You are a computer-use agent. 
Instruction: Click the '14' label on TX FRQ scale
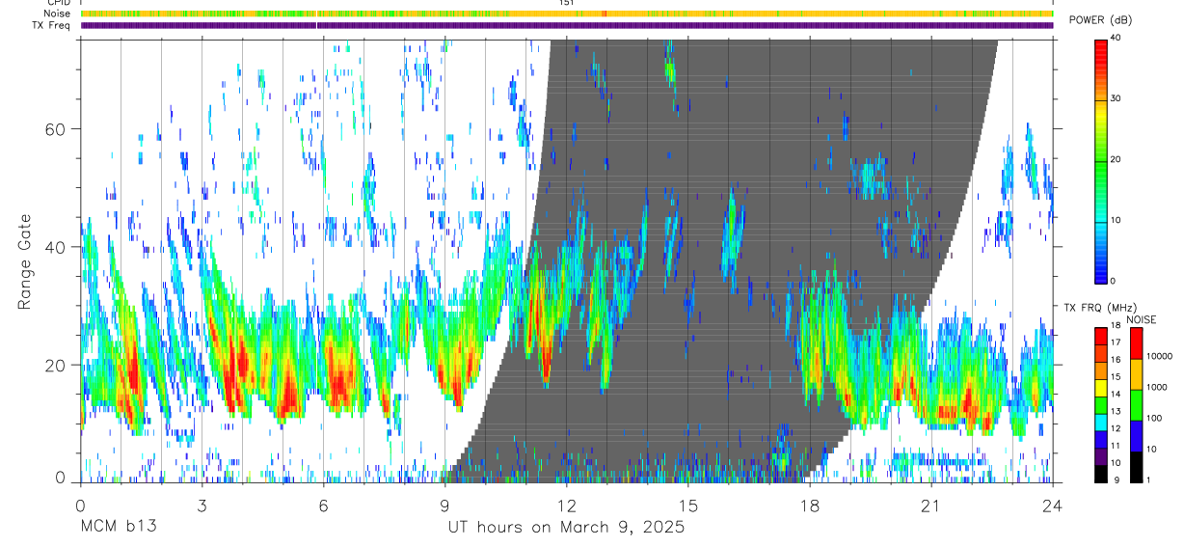click(x=1116, y=394)
